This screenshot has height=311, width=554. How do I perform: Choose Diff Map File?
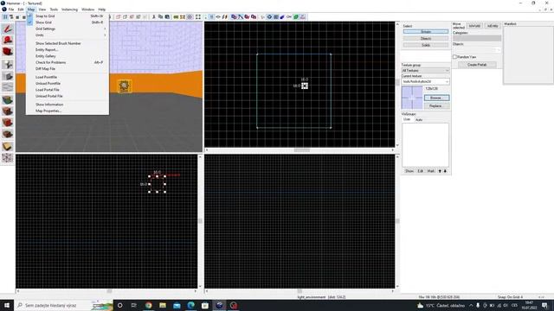point(68,69)
